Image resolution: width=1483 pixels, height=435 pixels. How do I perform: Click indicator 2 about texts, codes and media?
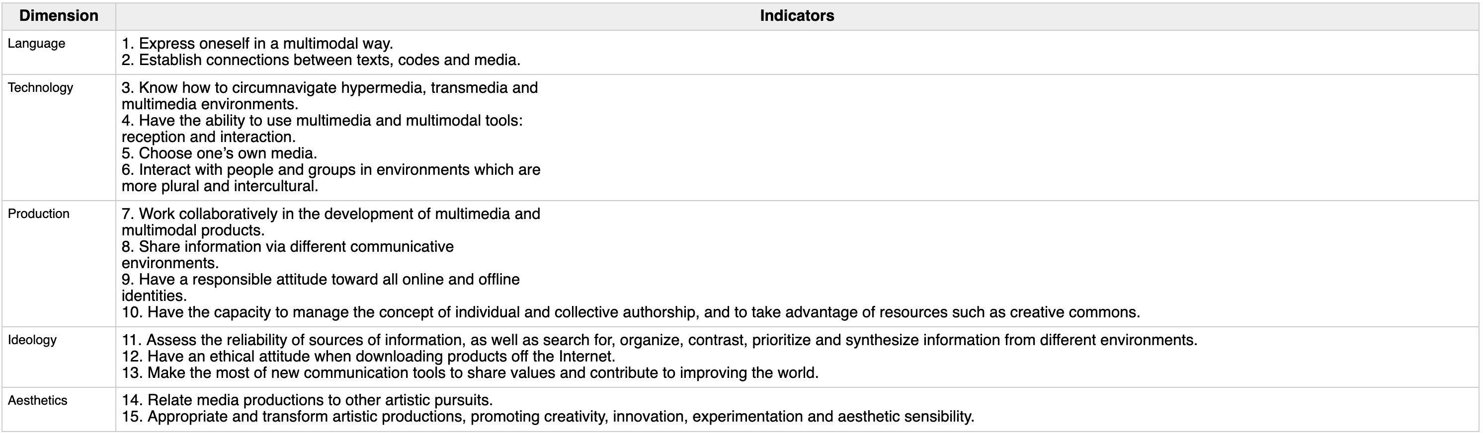click(x=321, y=60)
